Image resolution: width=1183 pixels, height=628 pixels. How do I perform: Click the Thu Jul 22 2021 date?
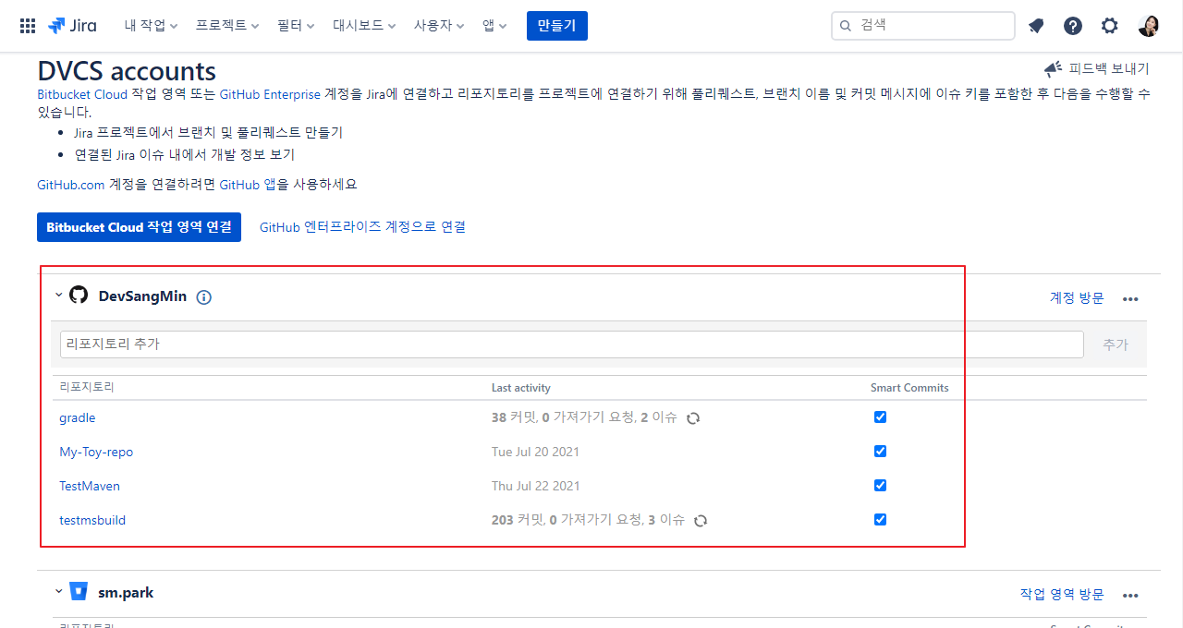(536, 487)
